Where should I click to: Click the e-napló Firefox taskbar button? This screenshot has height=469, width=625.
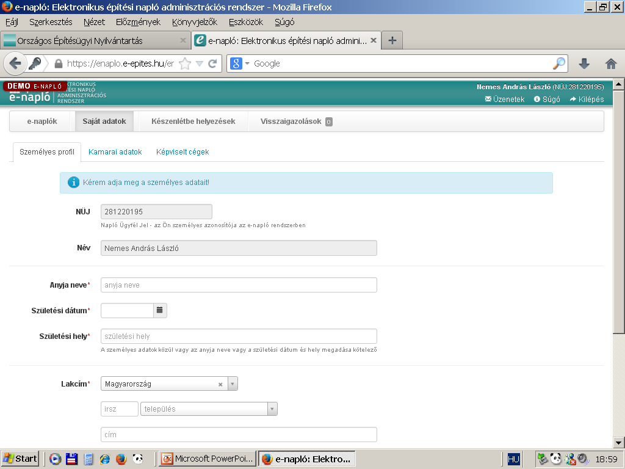[x=307, y=459]
